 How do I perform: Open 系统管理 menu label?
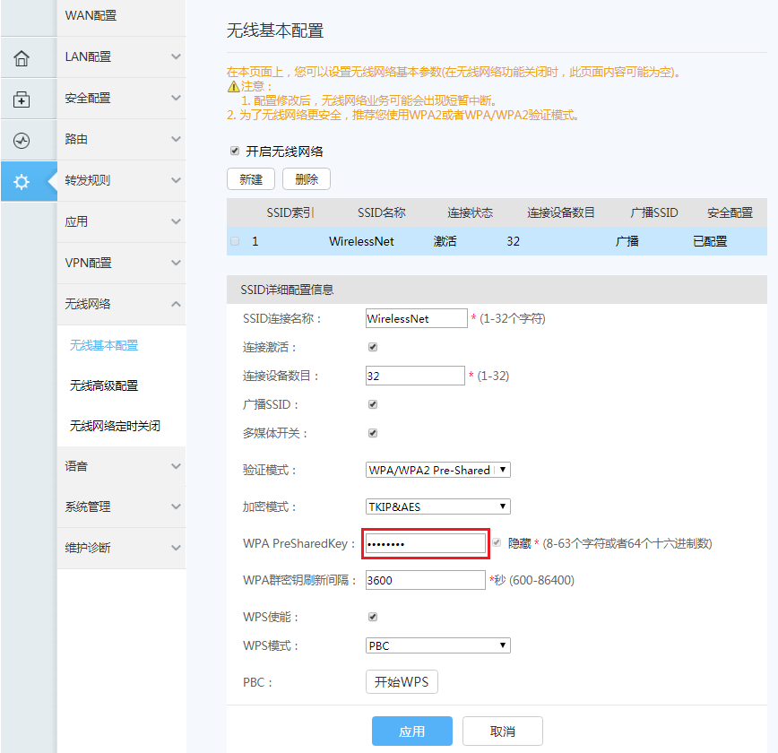click(x=88, y=506)
